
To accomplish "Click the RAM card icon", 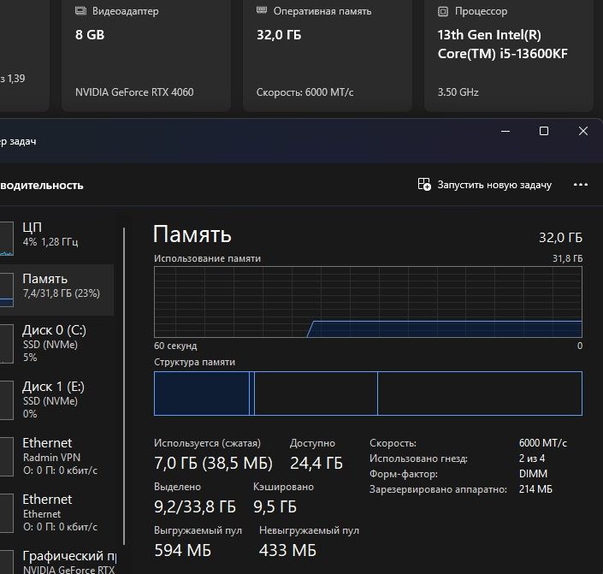I will click(x=262, y=10).
